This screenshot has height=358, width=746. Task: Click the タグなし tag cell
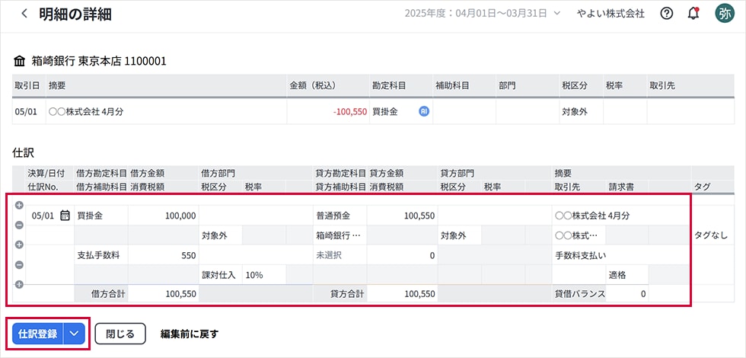pyautogui.click(x=710, y=235)
